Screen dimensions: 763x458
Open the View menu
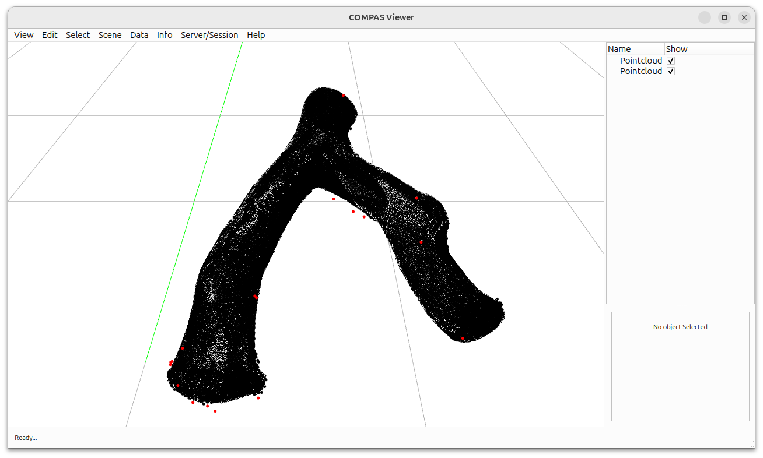click(x=23, y=35)
